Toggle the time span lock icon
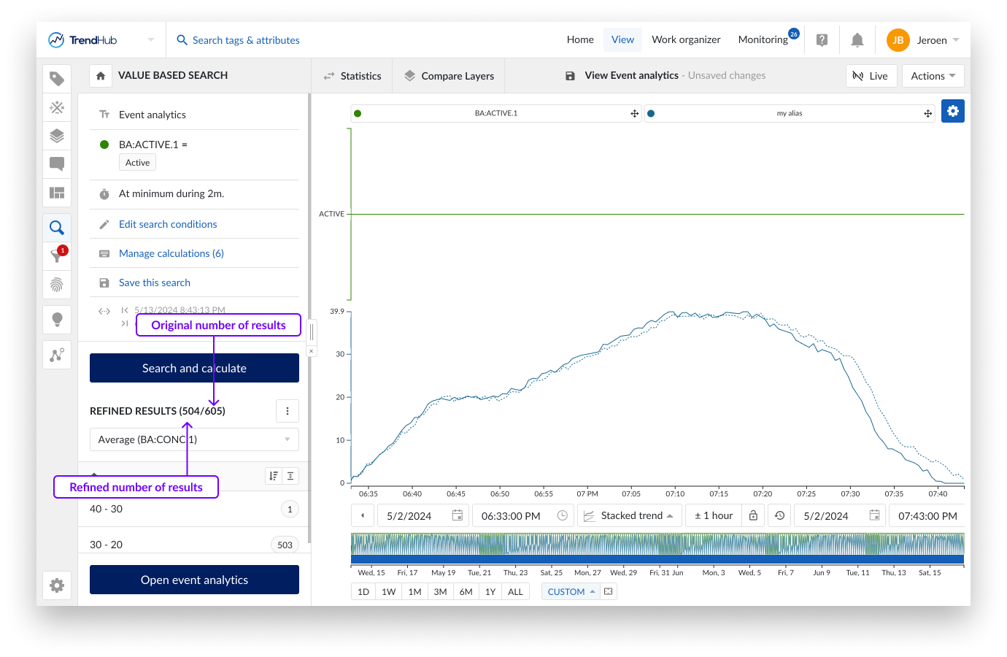The image size is (1007, 657). [753, 515]
